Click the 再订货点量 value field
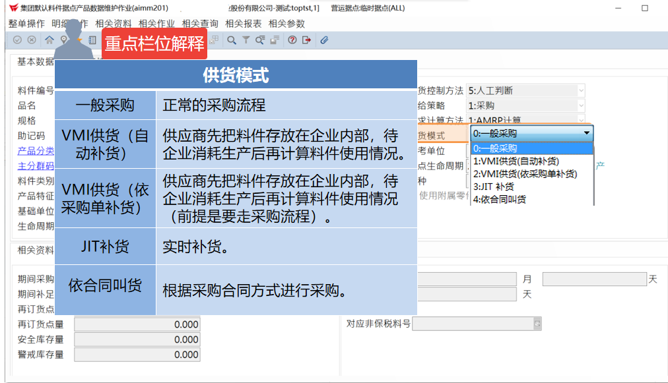 137,324
